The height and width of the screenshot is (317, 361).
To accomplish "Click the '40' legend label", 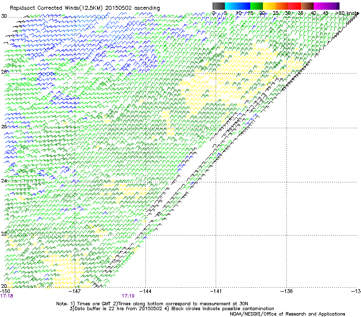I will tap(313, 13).
